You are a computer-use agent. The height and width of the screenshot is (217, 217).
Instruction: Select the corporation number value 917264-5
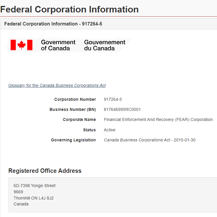coord(113,99)
